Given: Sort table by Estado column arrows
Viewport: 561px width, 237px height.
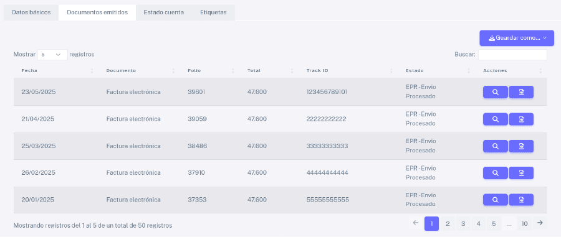Looking at the screenshot, I should 469,71.
